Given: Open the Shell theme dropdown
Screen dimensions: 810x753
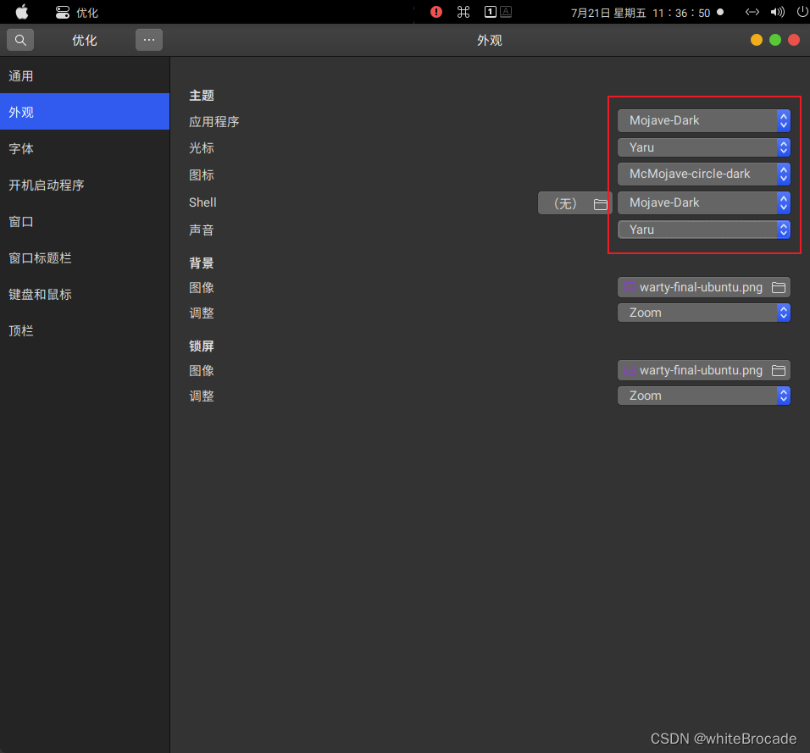Looking at the screenshot, I should coord(703,202).
